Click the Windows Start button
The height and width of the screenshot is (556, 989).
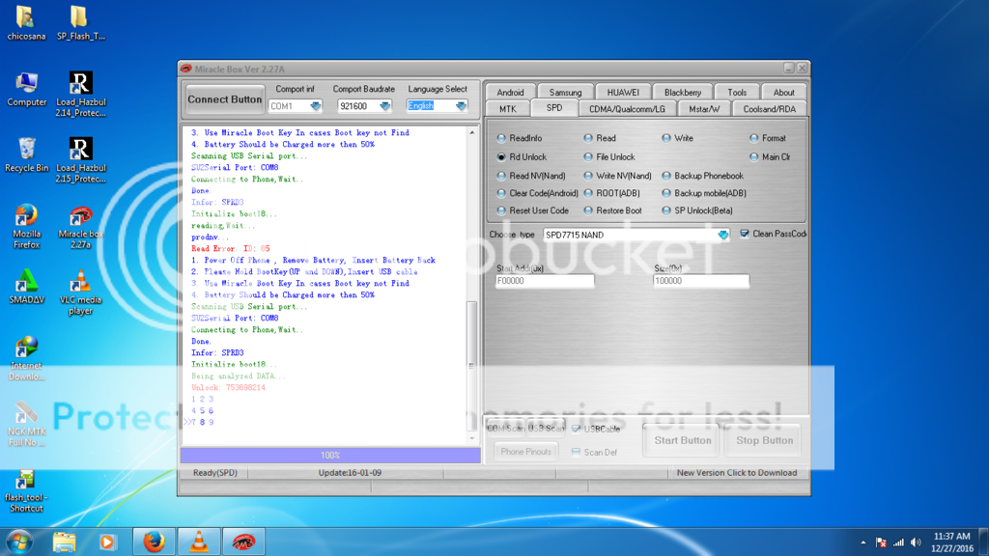tap(19, 542)
